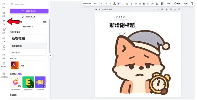Open advanced text formatting settings
Viewport: 197px width, 100px height.
(x=153, y=4)
